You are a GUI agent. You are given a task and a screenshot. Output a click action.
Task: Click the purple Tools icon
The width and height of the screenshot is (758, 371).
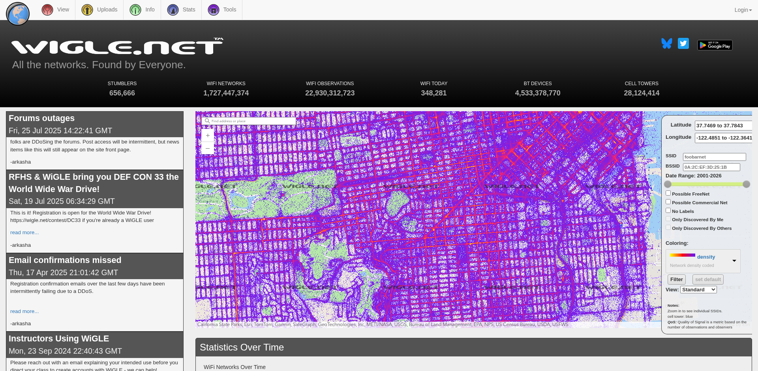click(x=214, y=10)
